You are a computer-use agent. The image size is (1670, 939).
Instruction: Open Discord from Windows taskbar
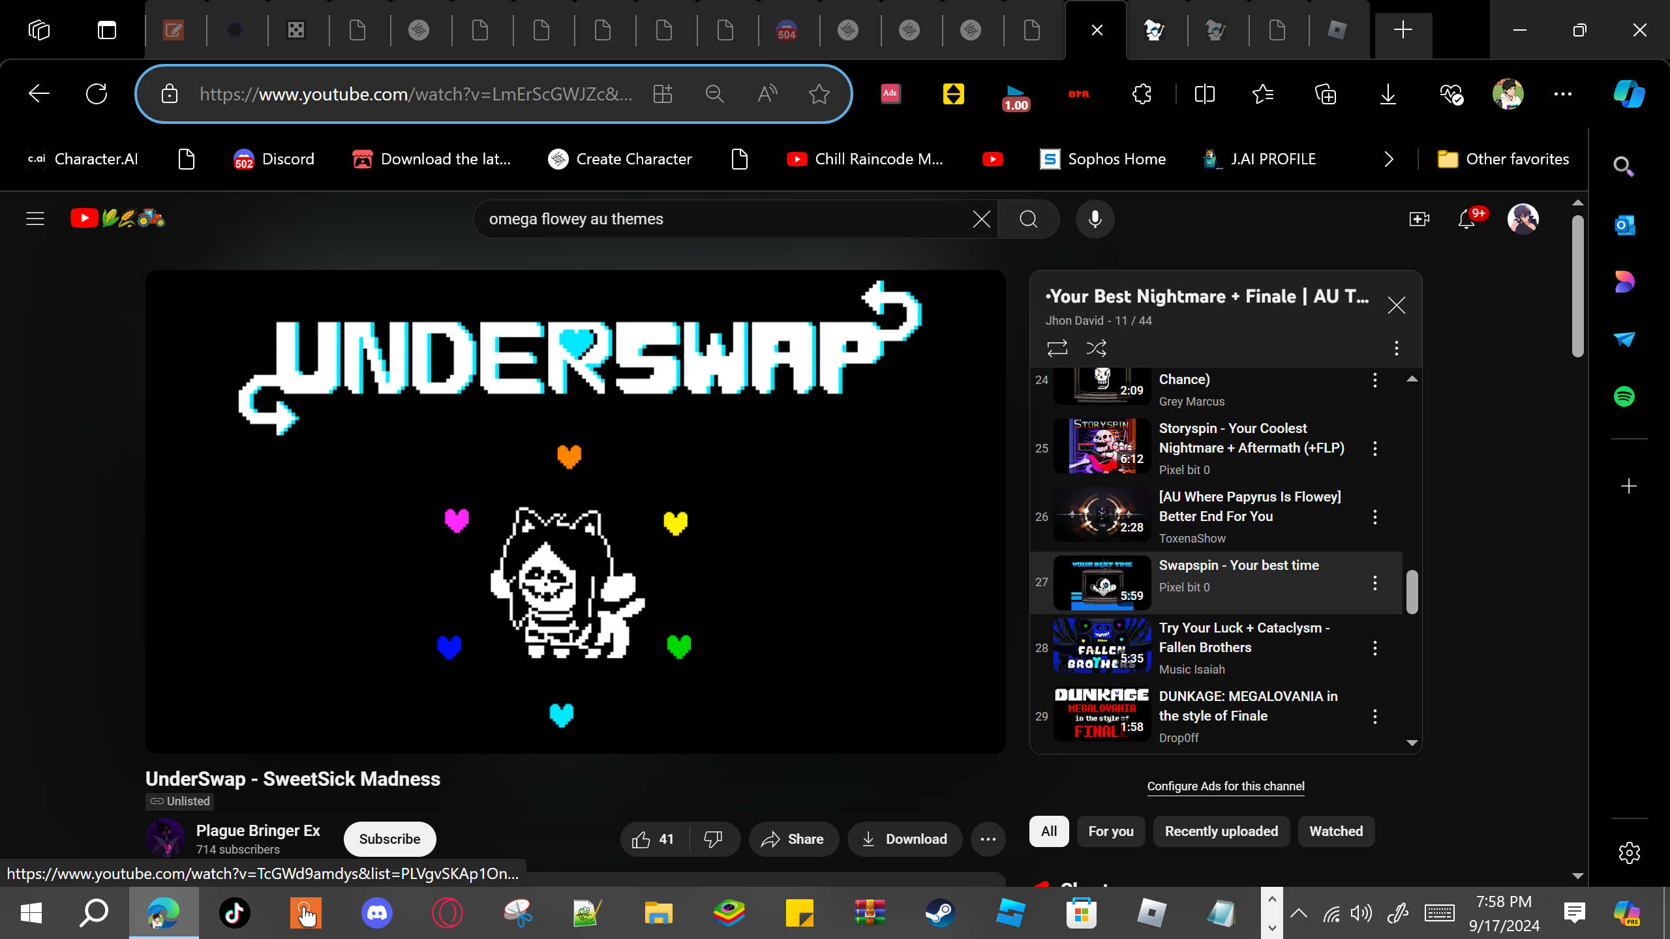tap(376, 913)
